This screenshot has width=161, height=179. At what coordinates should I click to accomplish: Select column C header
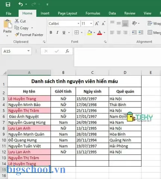[x=92, y=72]
